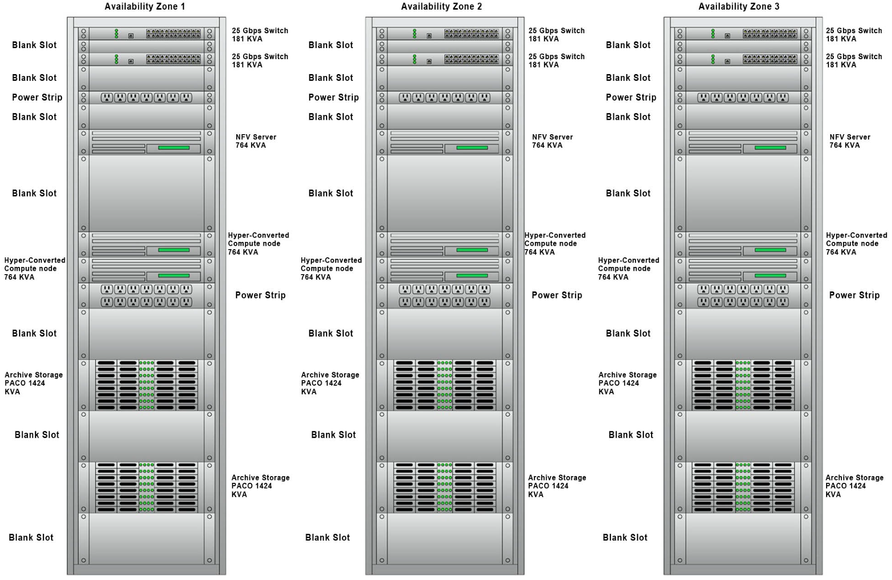Click the second 25 Gbps switch in Zone 3
Screen dimensions: 892x580
(x=742, y=59)
